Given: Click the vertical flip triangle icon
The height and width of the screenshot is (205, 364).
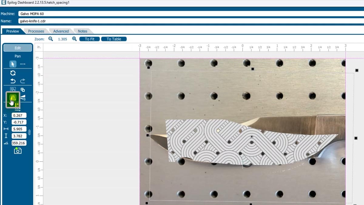Looking at the screenshot, I should tap(23, 97).
